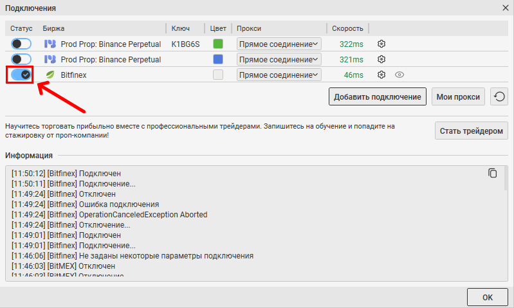Sort by the Биржа column header
The width and height of the screenshot is (514, 308).
click(x=54, y=28)
